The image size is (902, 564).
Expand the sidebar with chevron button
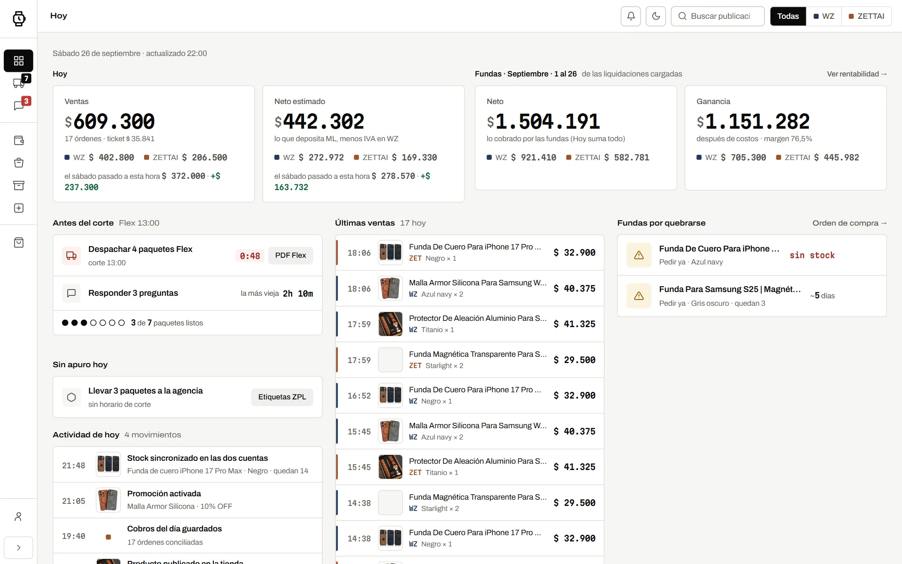(18, 548)
